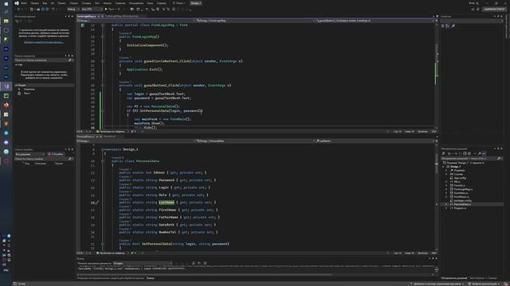Select PersonalData.cs in Solution Explorer
The width and height of the screenshot is (510, 286).
(462, 205)
